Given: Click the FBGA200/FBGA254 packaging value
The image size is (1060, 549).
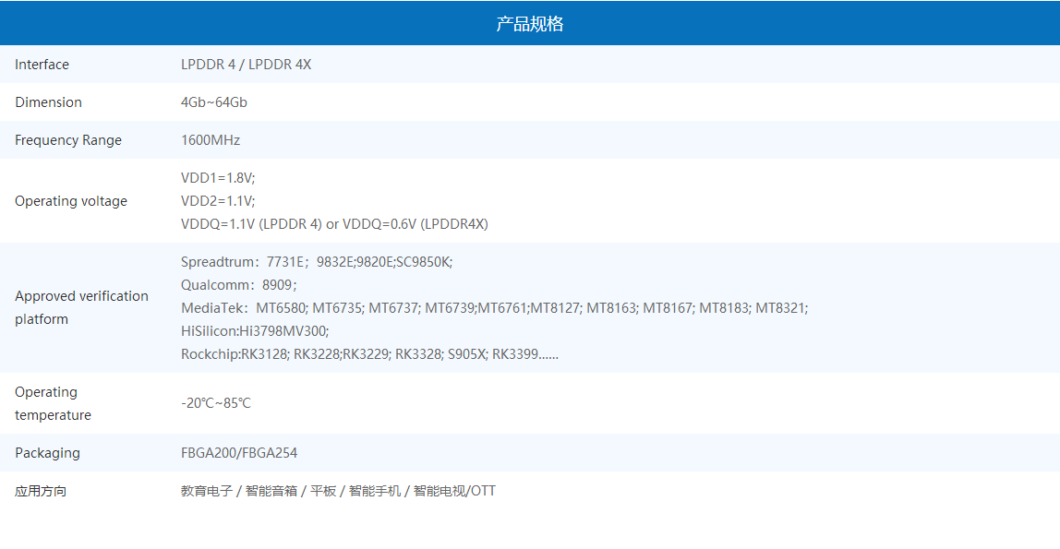Looking at the screenshot, I should point(239,453).
